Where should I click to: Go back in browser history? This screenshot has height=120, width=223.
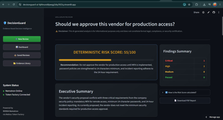[x=3, y=4]
